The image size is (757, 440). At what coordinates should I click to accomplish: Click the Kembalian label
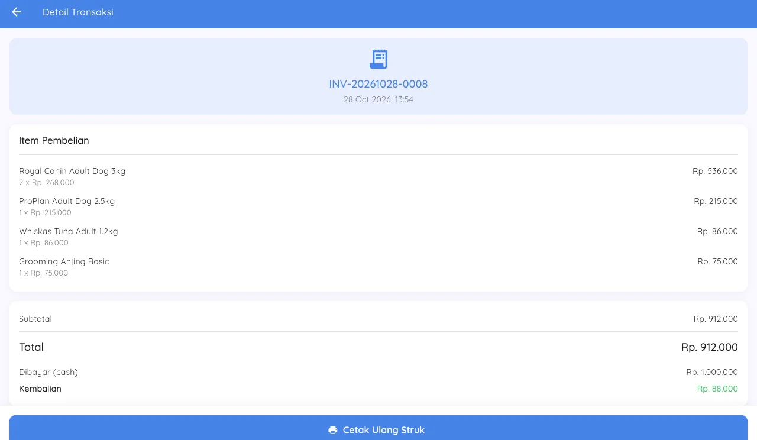point(40,389)
